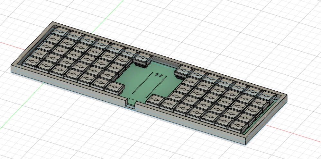
Task: Click the four mounting holes on the PCB
Action: pos(159,76)
